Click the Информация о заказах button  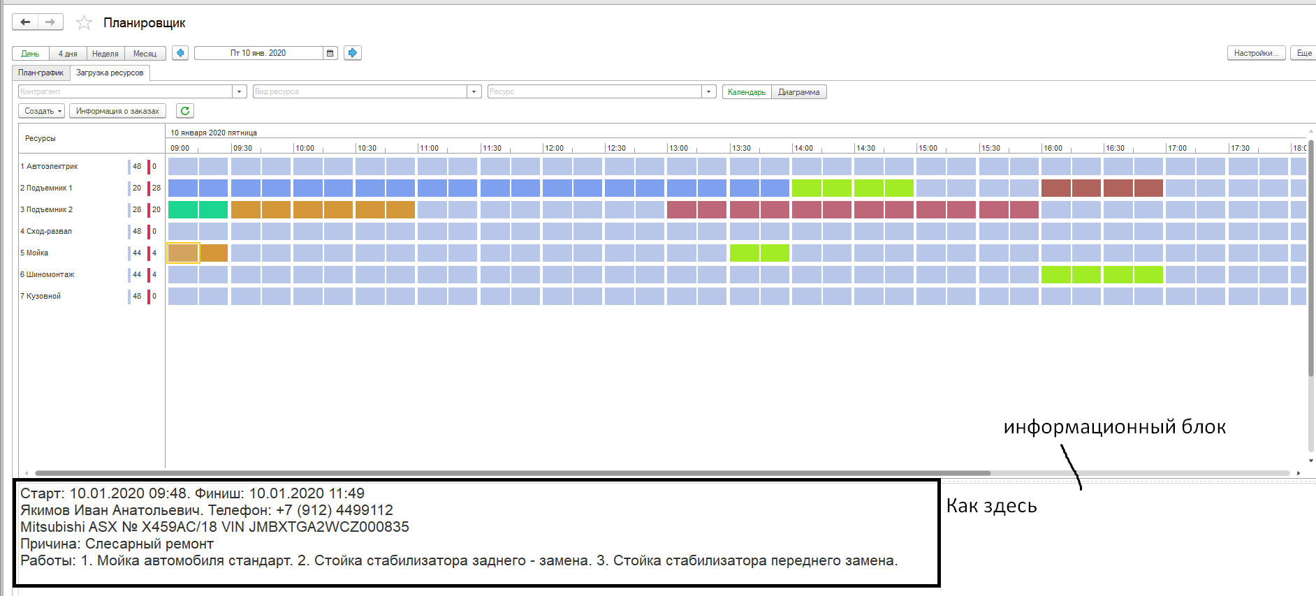117,111
